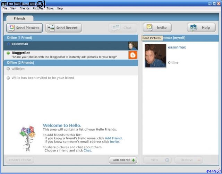Image resolution: width=222 pixels, height=174 pixels.
Task: Click the greyed-out Chat button
Action: pyautogui.click(x=123, y=28)
